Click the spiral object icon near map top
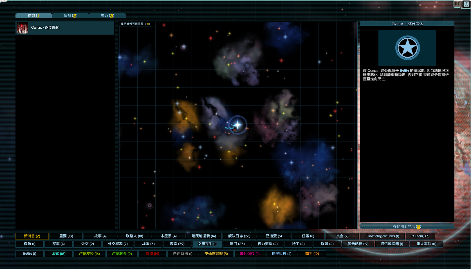471x269 pixels. coord(184,47)
